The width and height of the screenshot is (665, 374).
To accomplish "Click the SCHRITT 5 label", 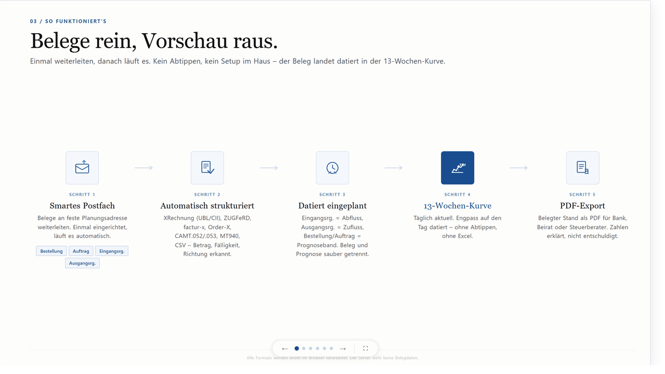I will pos(582,195).
